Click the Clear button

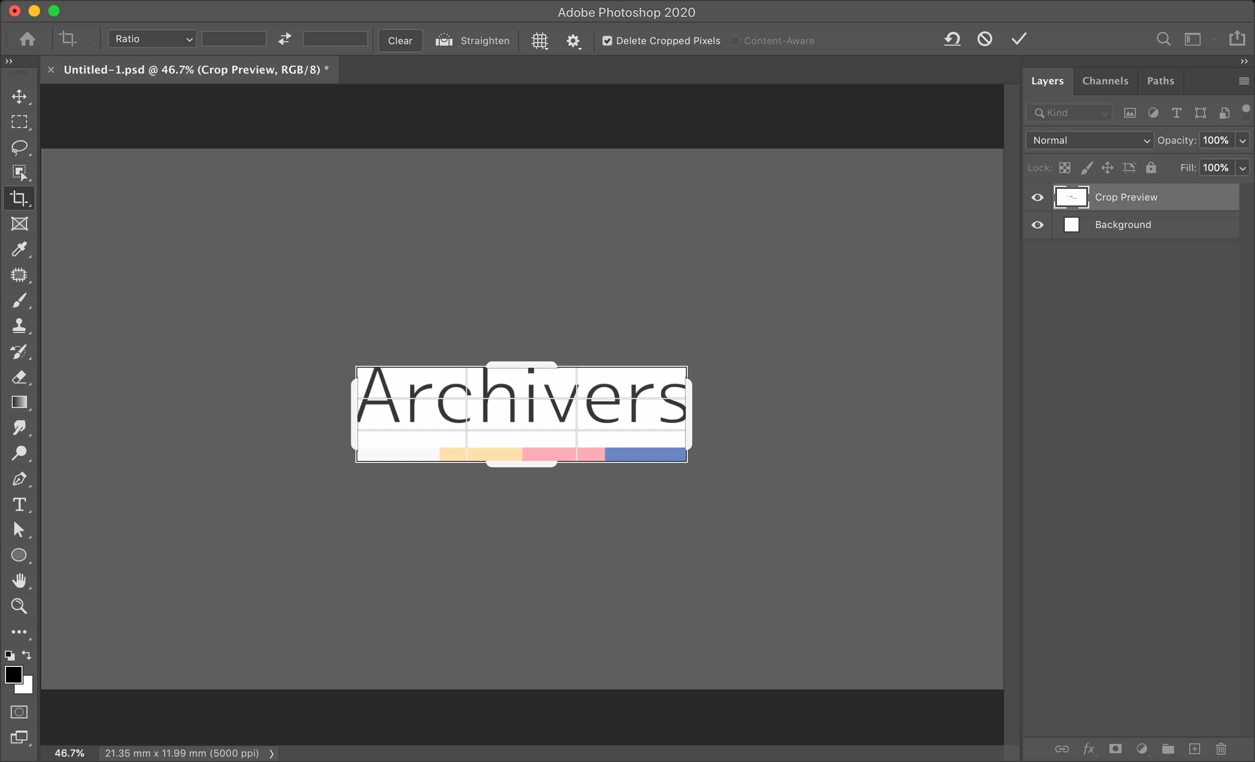pyautogui.click(x=400, y=41)
